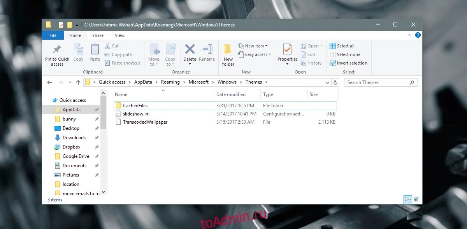Refresh the Themes folder view
Viewport: 467px width, 229px height.
(x=335, y=82)
